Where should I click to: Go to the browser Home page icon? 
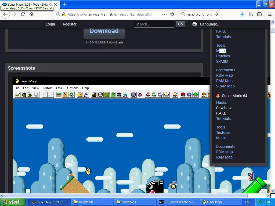point(31,14)
